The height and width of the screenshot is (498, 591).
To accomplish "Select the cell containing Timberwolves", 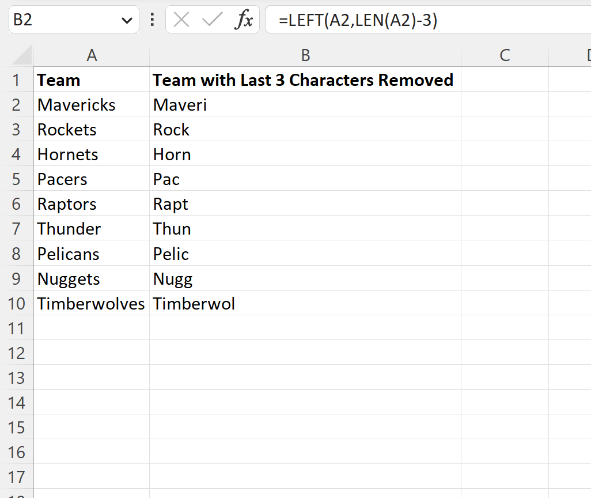I will coord(92,304).
